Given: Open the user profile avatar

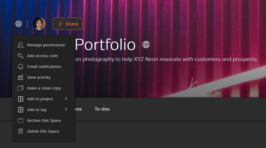Looking at the screenshot, I should [x=39, y=24].
